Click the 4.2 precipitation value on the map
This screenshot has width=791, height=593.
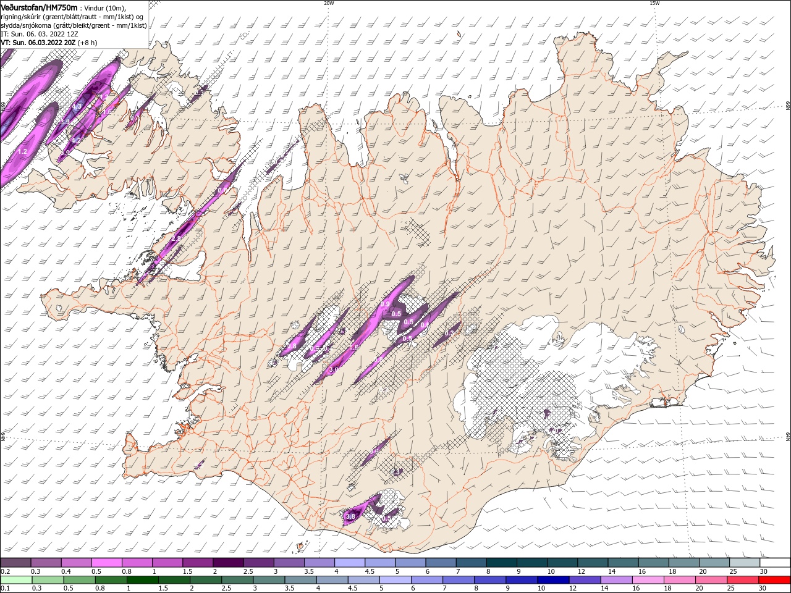click(76, 140)
